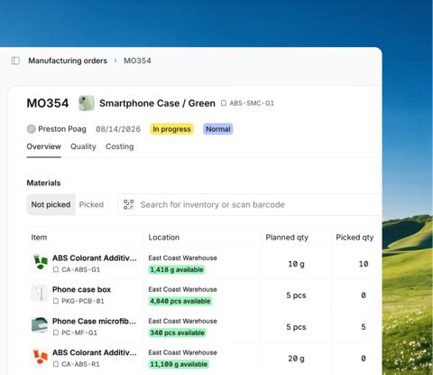433x375 pixels.
Task: Click the PKG-PCB-01 SKU text
Action: pos(83,301)
